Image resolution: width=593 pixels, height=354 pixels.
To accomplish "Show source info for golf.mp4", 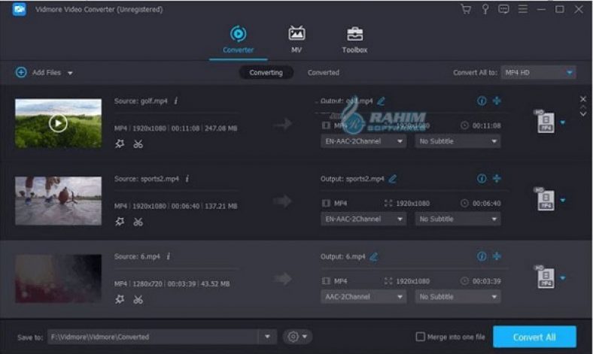I will click(x=176, y=101).
